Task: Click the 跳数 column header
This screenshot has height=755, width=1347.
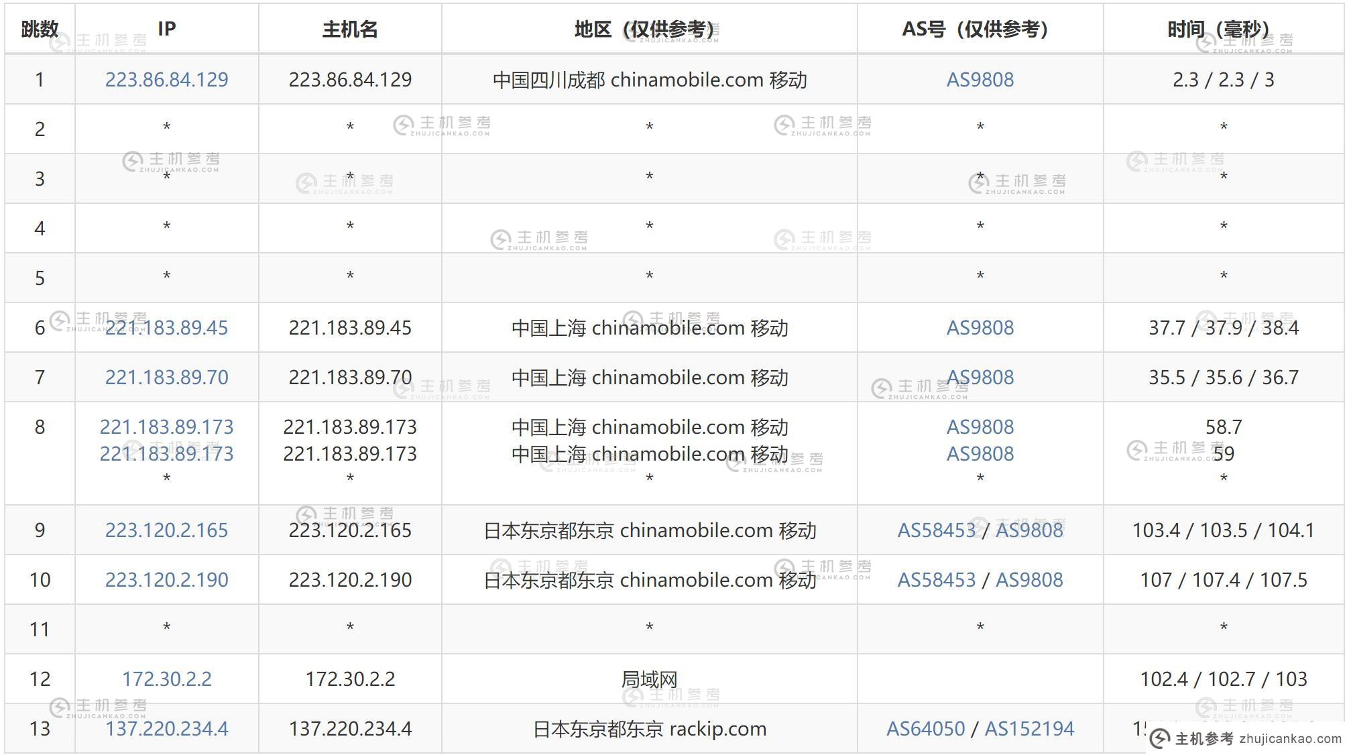Action: pyautogui.click(x=40, y=30)
